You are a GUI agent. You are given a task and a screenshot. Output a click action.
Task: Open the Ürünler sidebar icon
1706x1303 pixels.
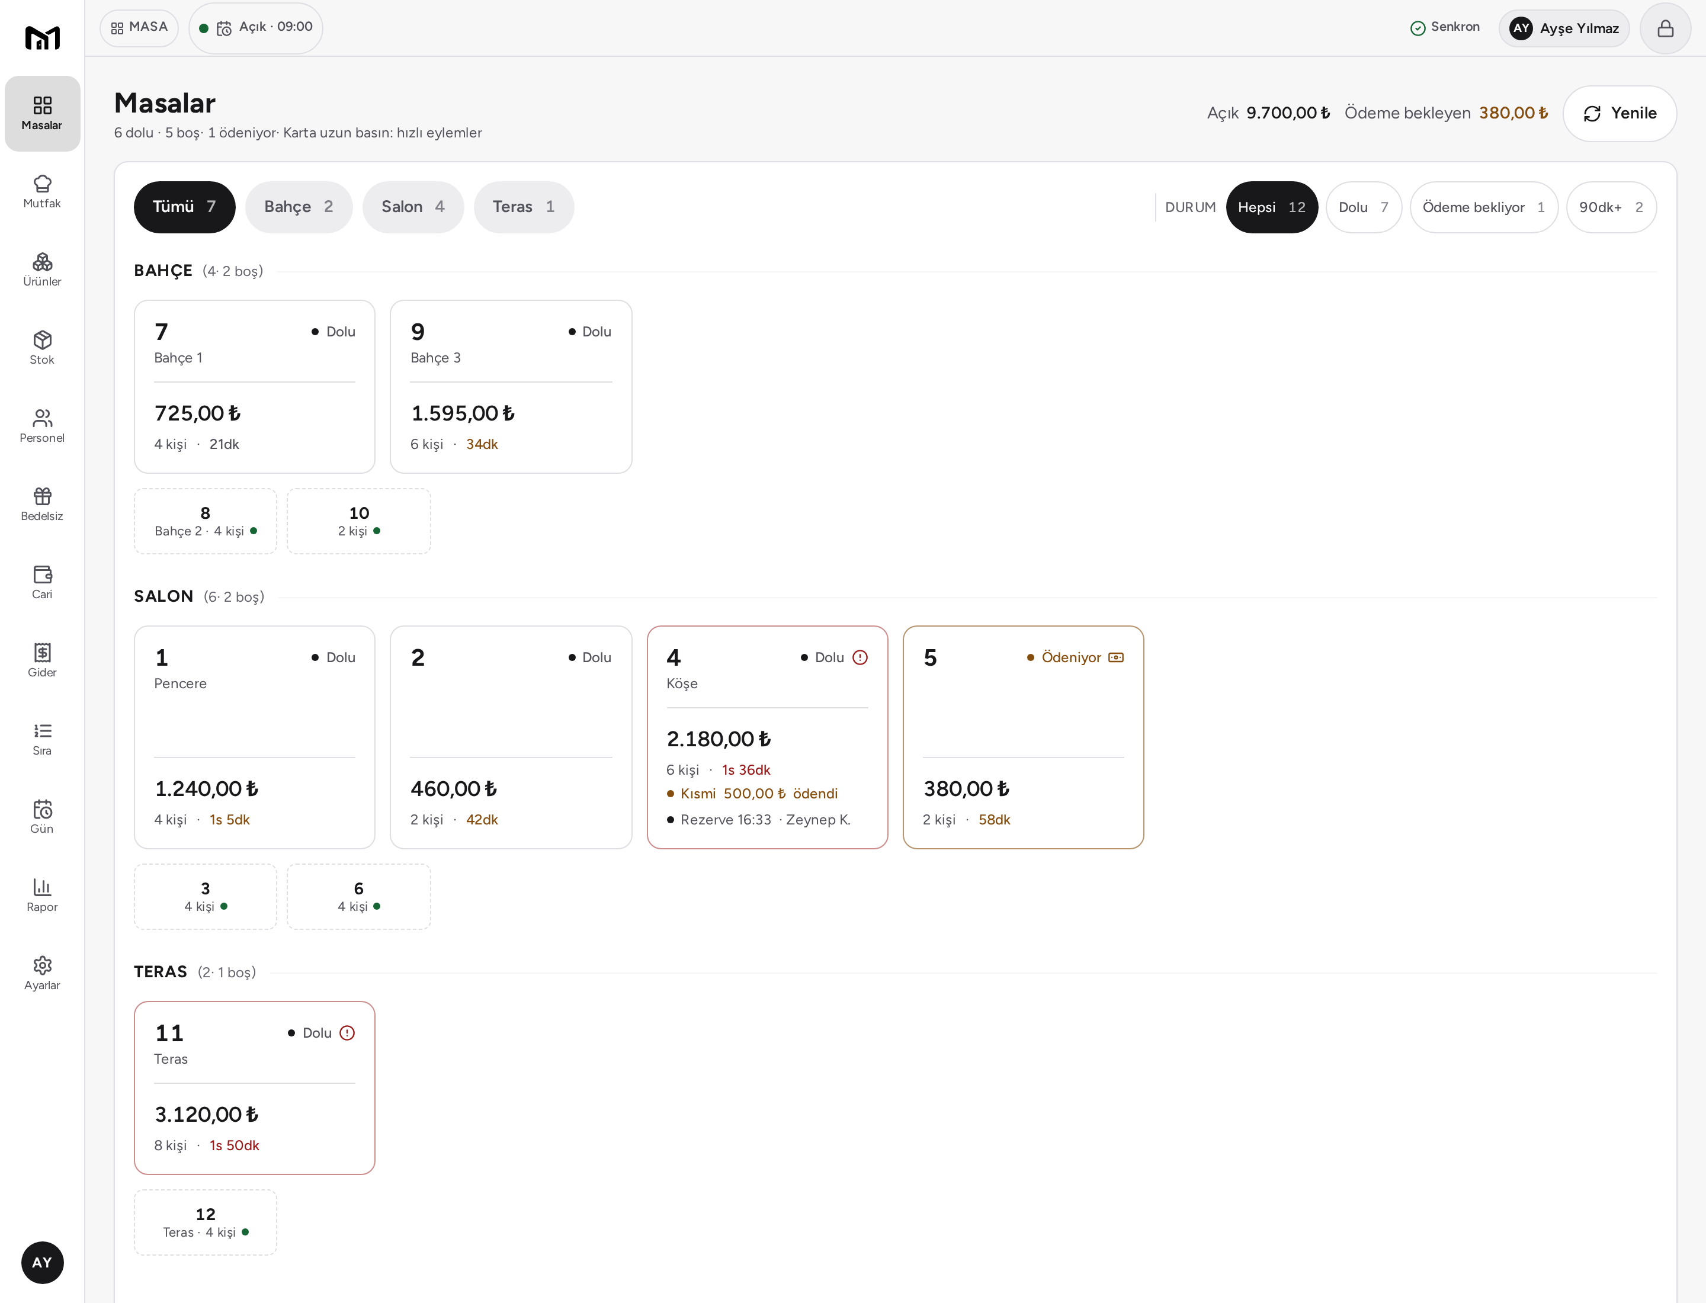[42, 270]
